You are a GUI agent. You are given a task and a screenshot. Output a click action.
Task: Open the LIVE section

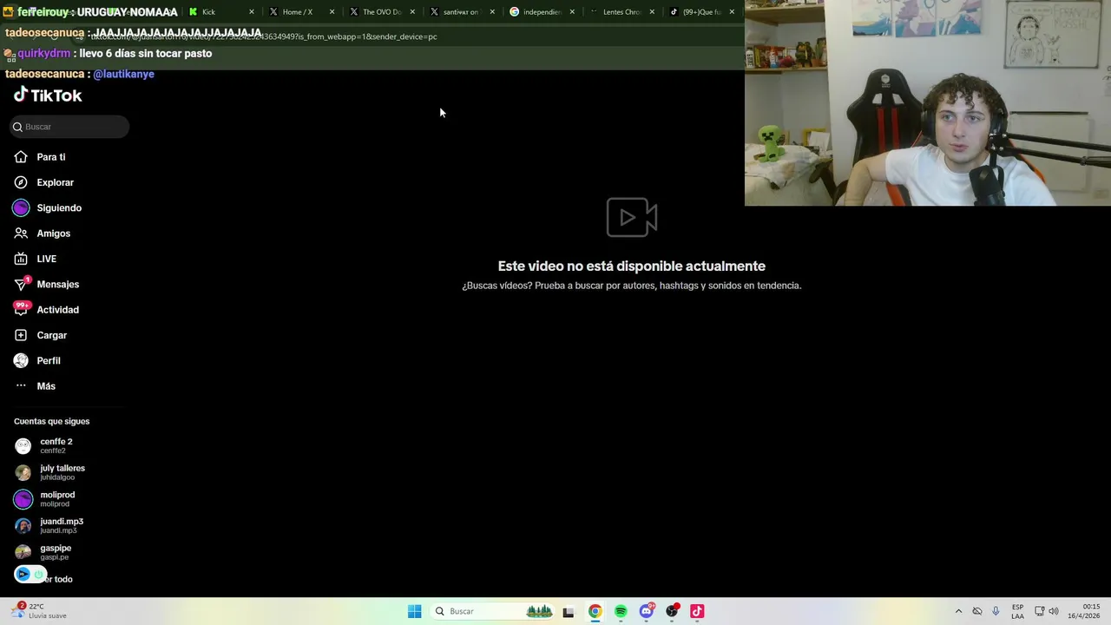[x=36, y=259]
